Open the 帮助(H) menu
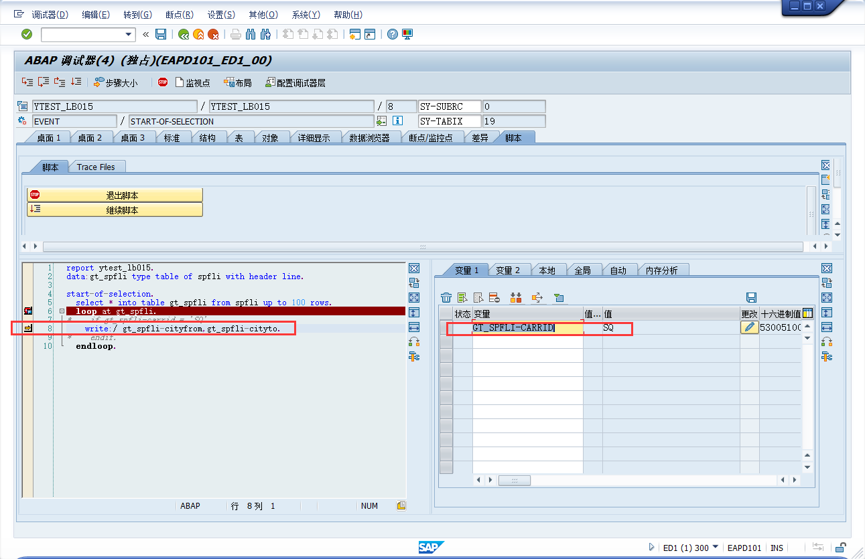 point(348,15)
